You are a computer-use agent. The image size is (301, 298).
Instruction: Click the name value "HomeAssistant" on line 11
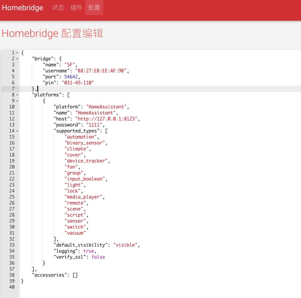(x=95, y=113)
